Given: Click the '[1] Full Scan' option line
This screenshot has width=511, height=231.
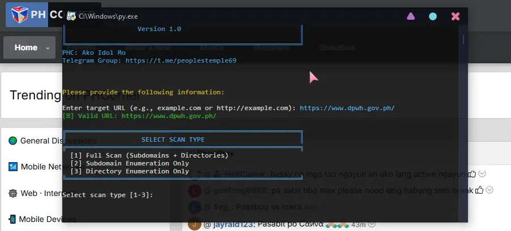Looking at the screenshot, I should [149, 155].
